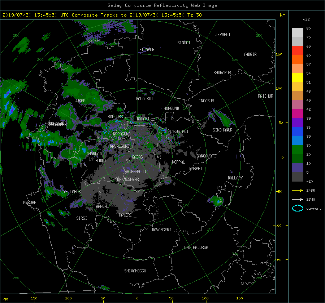325x303 pixels.
Task: Click the SHIVAMOGGA city label
Action: (135, 271)
